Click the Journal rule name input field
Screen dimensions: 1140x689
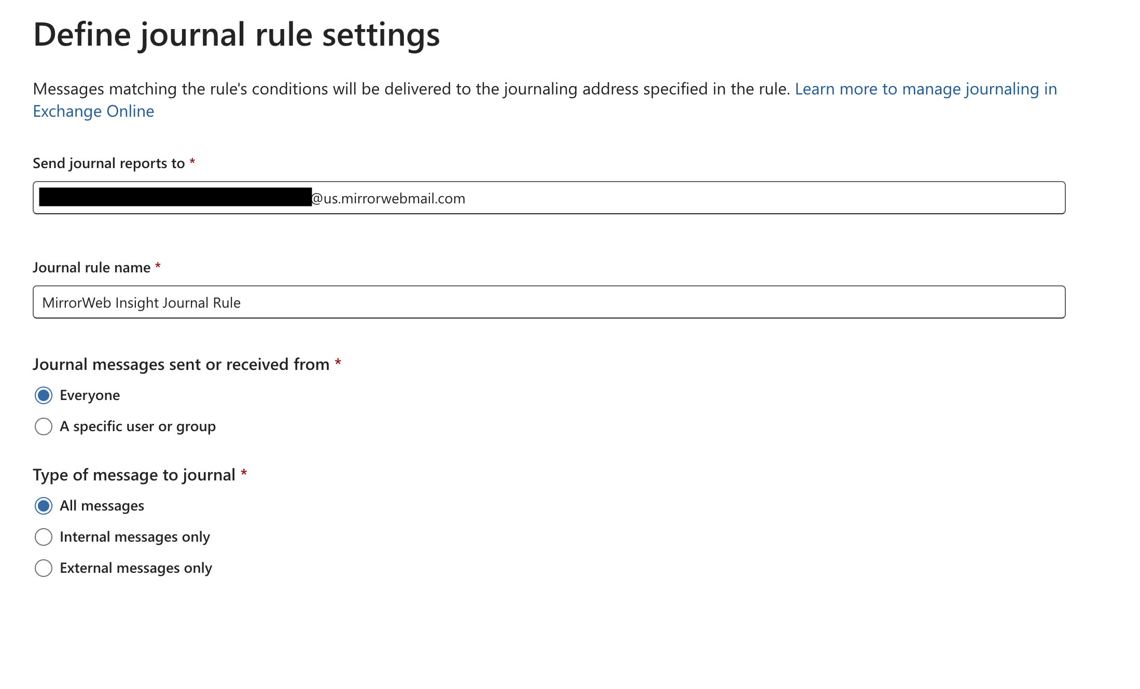click(x=549, y=302)
